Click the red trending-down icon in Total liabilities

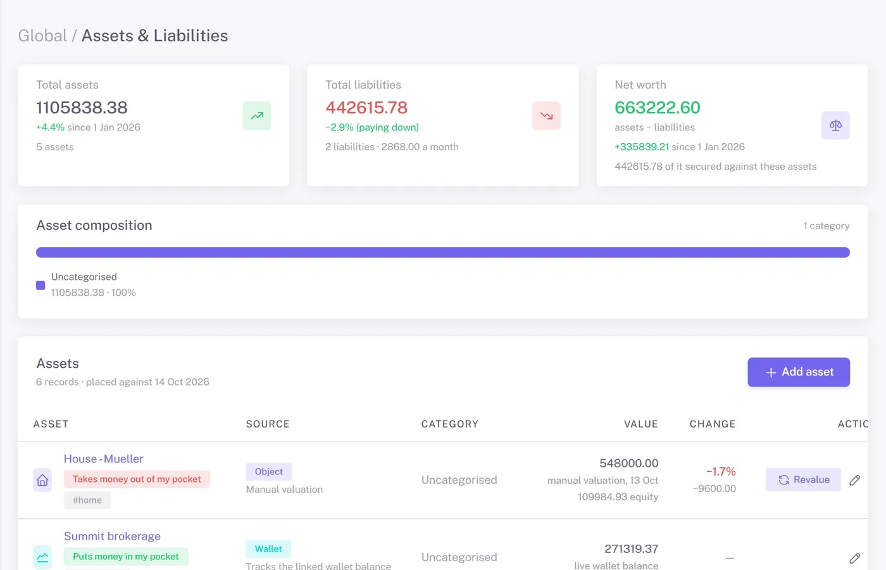(546, 116)
